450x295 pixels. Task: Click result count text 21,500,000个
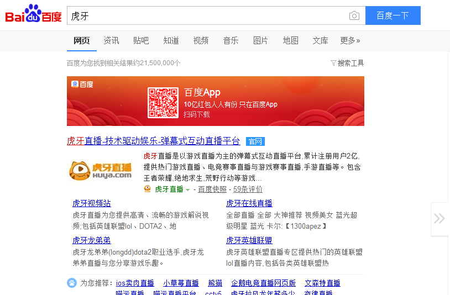pyautogui.click(x=160, y=63)
